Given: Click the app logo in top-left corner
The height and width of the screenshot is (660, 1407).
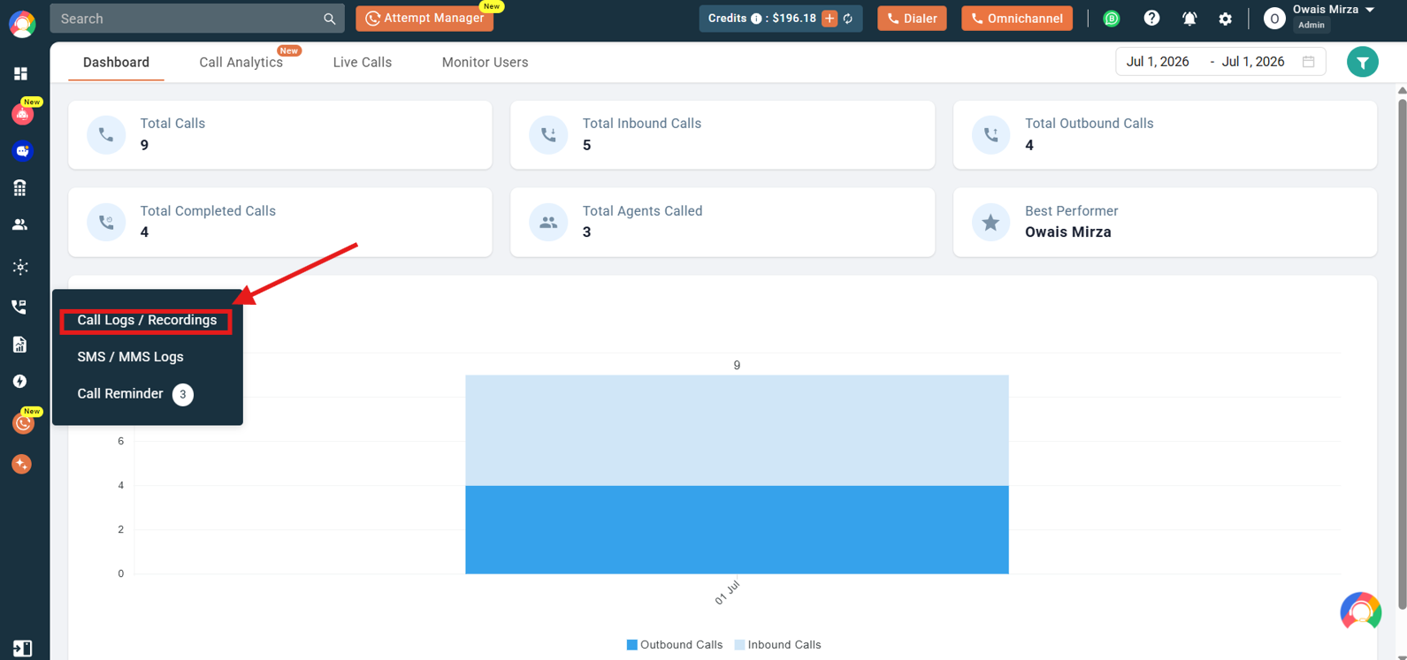Looking at the screenshot, I should point(22,24).
